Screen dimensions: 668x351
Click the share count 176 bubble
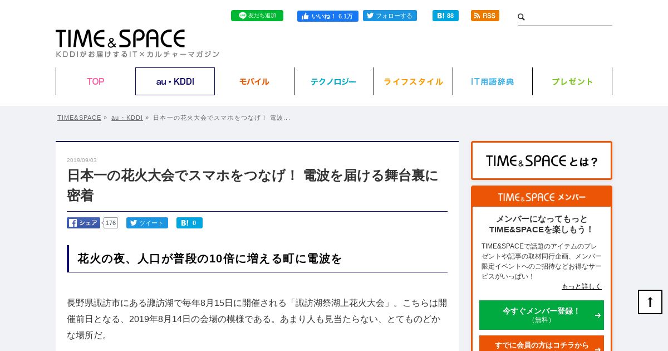coord(111,223)
